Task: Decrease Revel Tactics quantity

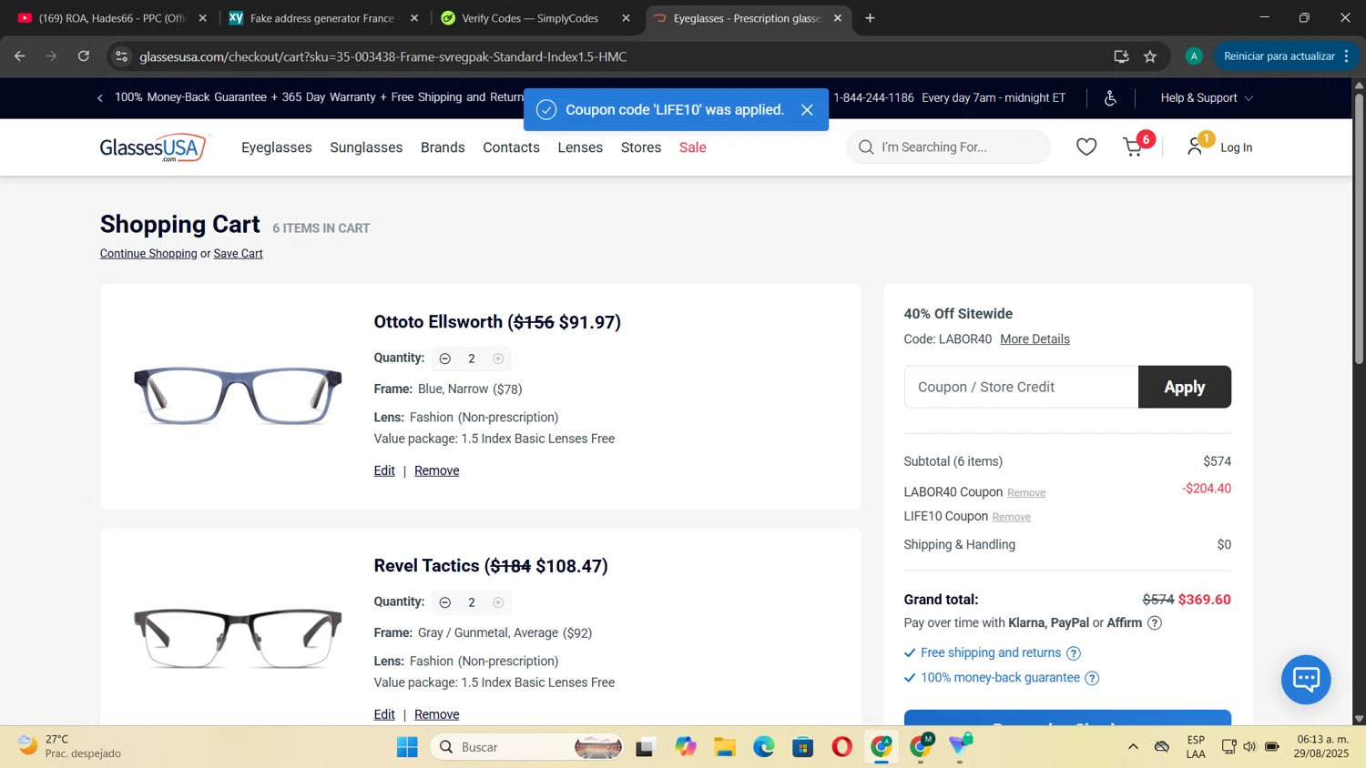Action: [445, 602]
